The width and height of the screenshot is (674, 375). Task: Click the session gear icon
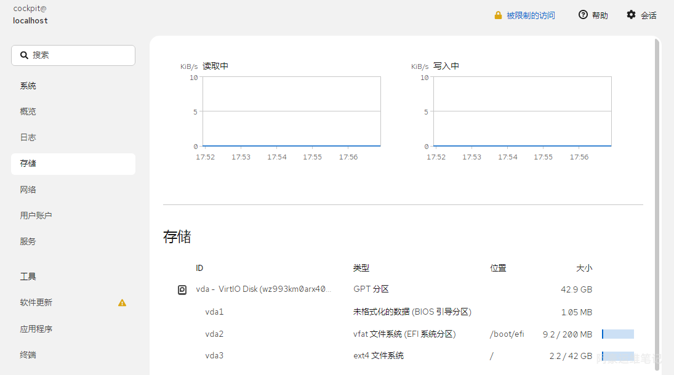pyautogui.click(x=631, y=15)
